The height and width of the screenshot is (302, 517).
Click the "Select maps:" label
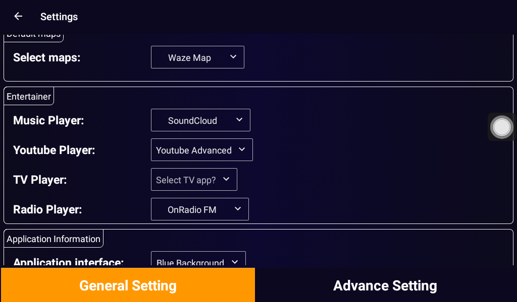coord(46,57)
